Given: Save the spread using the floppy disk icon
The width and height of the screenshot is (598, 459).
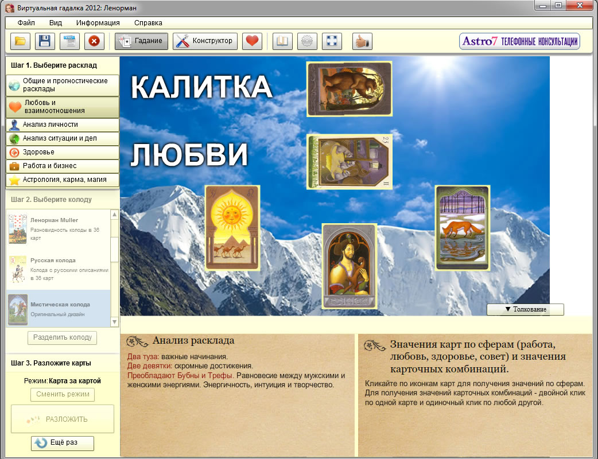Looking at the screenshot, I should point(45,41).
